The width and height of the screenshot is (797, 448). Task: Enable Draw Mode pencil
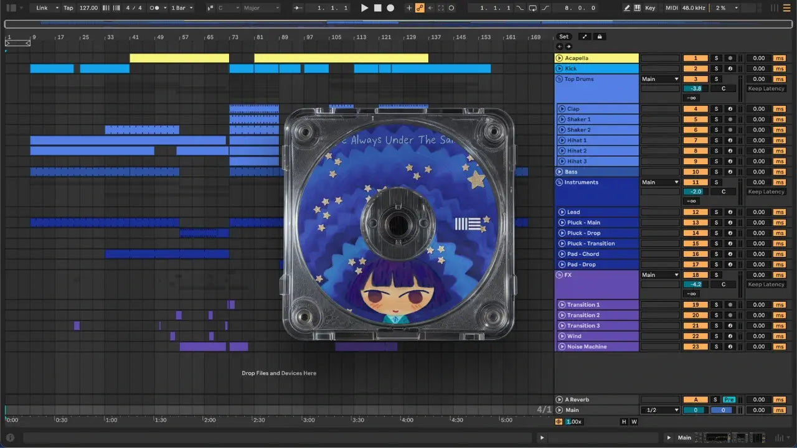627,8
